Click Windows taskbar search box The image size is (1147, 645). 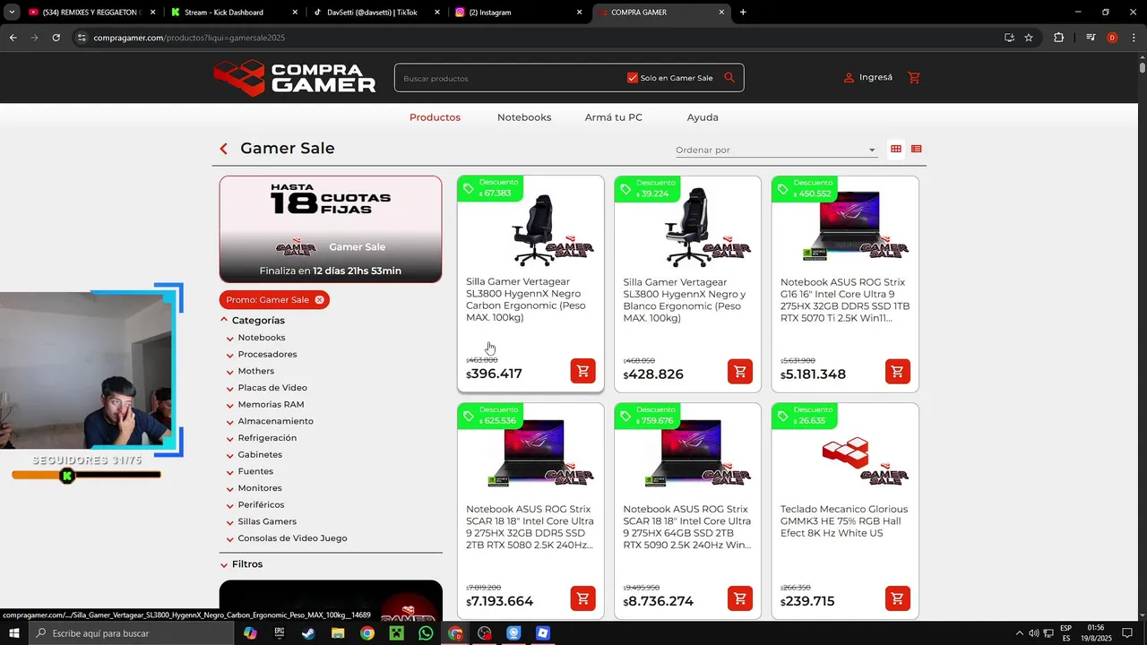(131, 633)
